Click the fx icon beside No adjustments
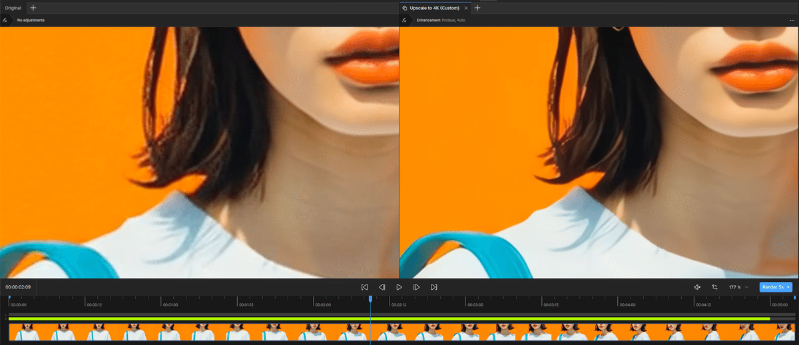Viewport: 799px width, 345px height. coord(5,21)
